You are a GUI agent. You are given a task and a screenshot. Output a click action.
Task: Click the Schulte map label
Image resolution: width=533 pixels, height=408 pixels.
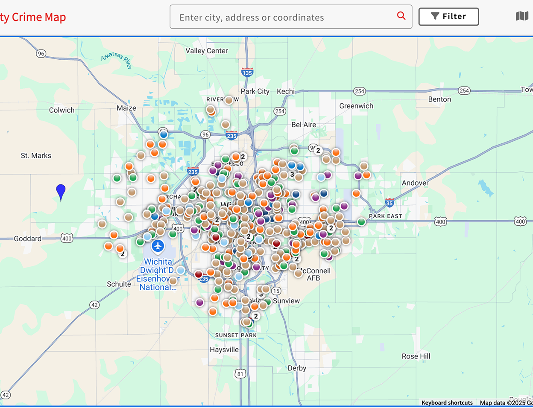click(119, 284)
